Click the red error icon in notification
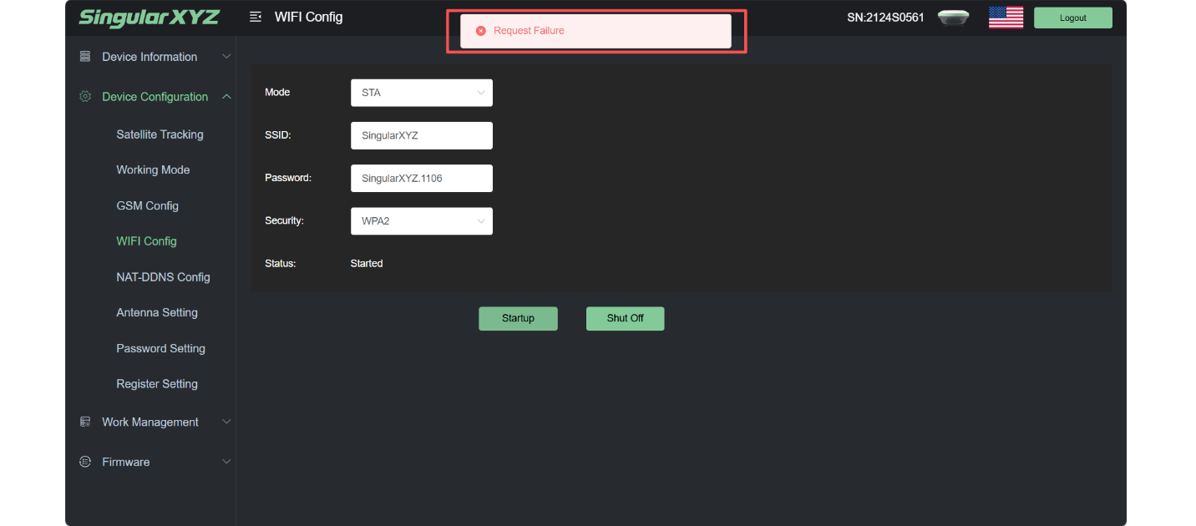The height and width of the screenshot is (526, 1196). (x=480, y=31)
